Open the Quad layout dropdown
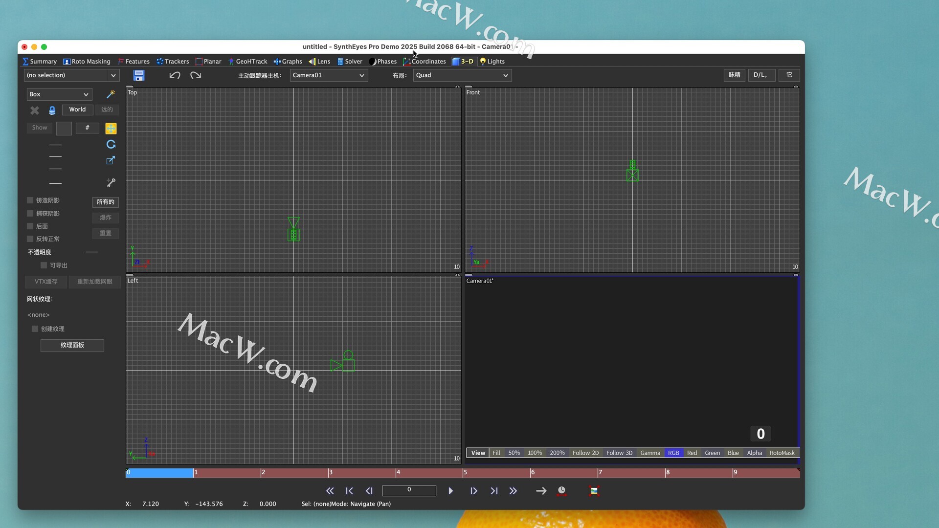The image size is (939, 528). [x=462, y=75]
